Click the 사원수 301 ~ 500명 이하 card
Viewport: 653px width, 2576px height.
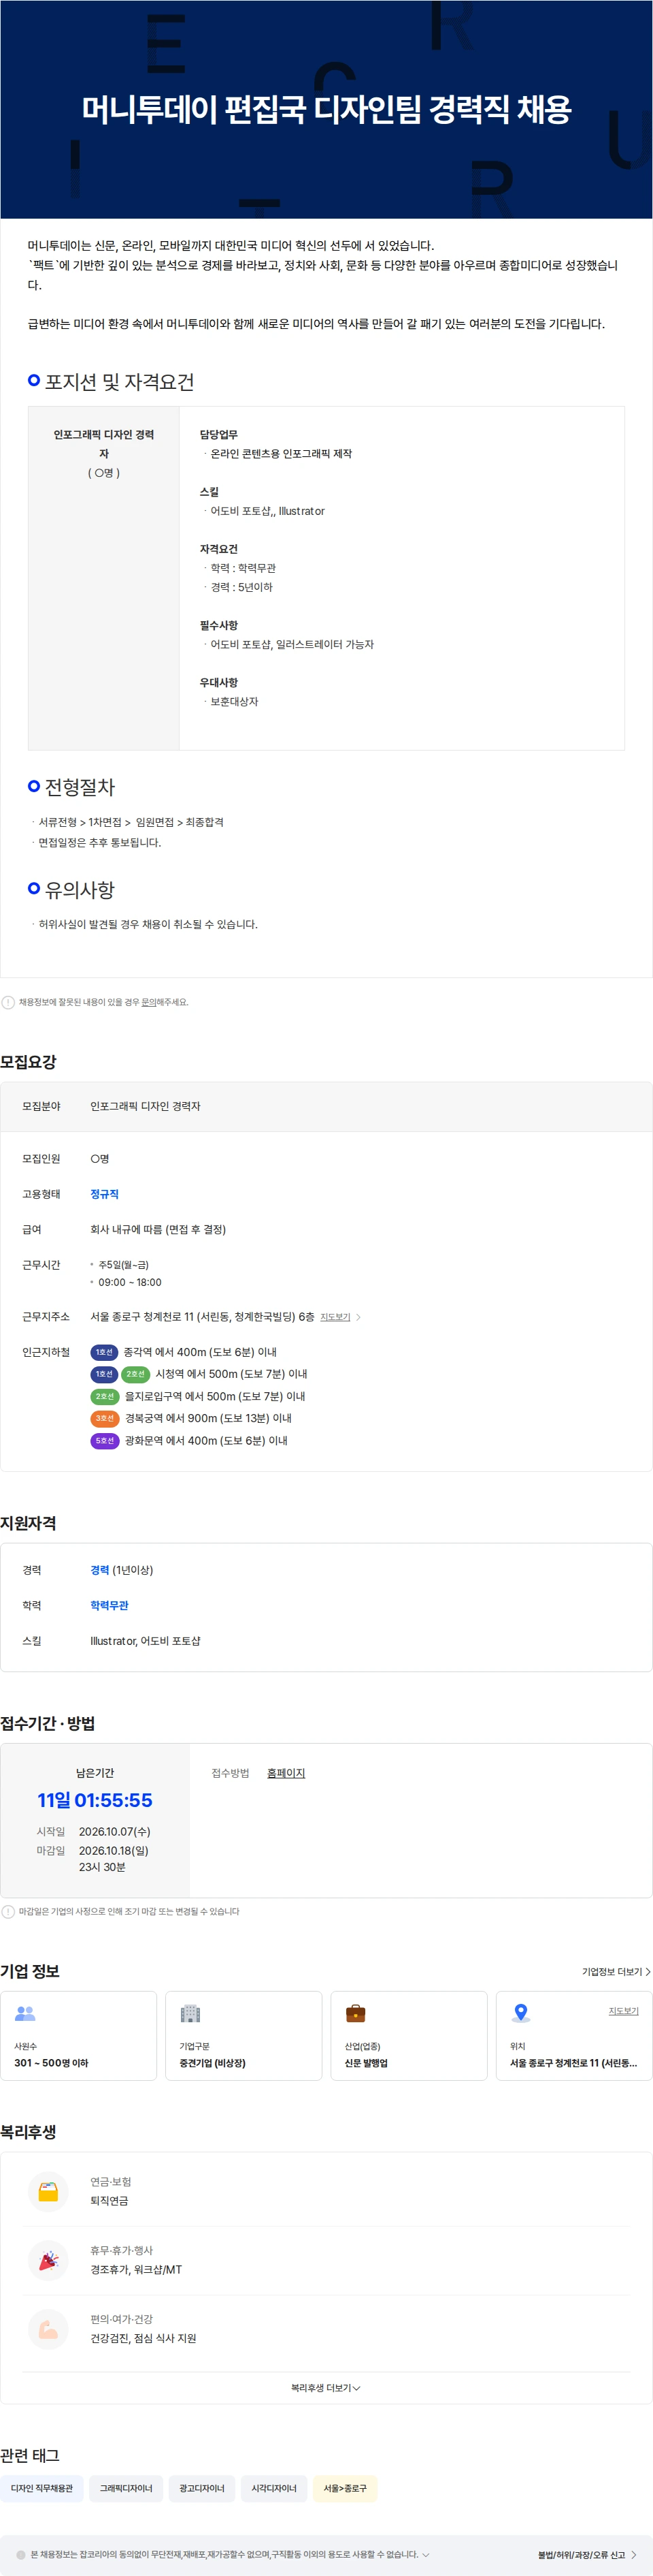point(78,2036)
